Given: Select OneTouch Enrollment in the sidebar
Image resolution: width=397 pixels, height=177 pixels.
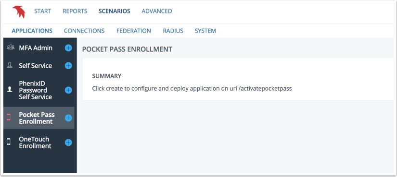Looking at the screenshot, I should pos(35,142).
